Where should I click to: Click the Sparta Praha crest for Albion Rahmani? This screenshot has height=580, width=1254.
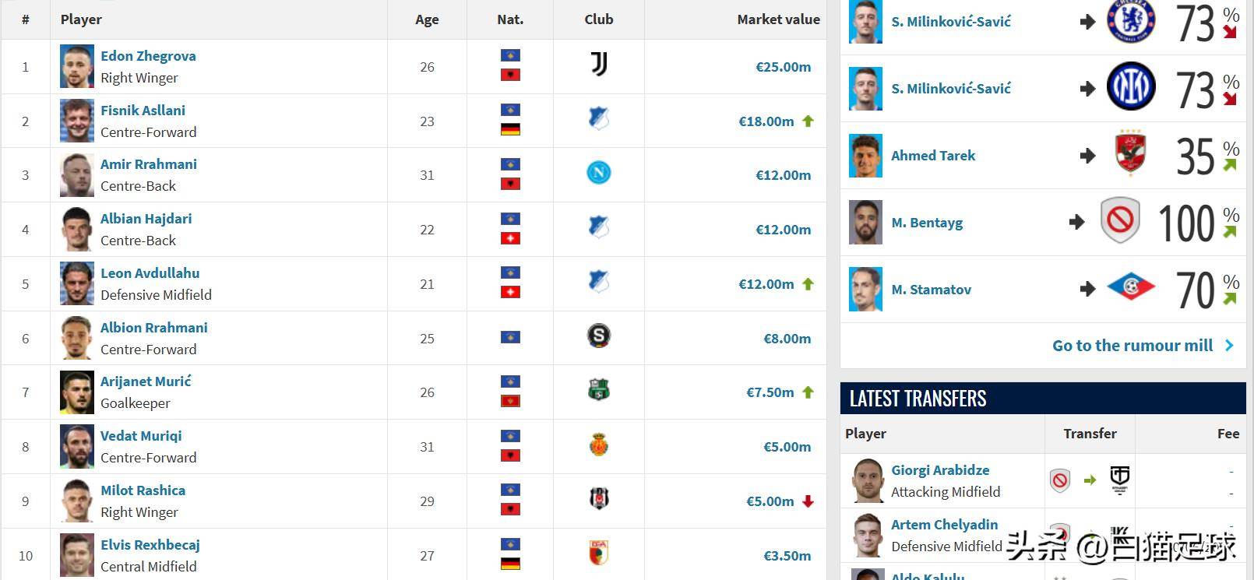pos(598,336)
